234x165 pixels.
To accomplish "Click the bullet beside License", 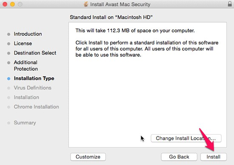I will [x=9, y=43].
